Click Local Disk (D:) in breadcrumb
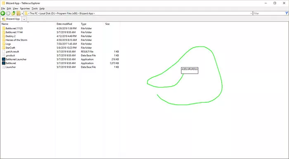This screenshot has height=159, width=289. pyautogui.click(x=47, y=14)
